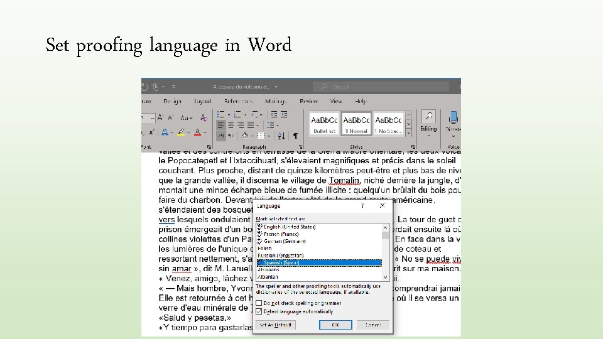Open the Mailings tab

click(276, 101)
